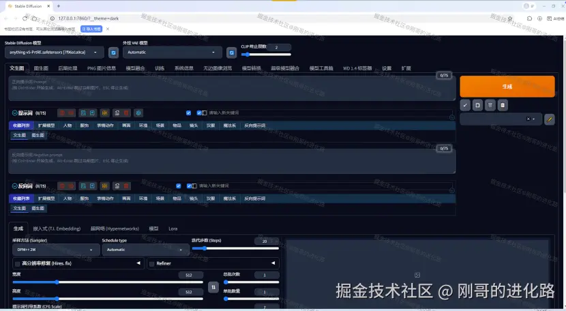Click the second red icon in the 反向词 toolbar
This screenshot has width=566, height=311.
(x=71, y=186)
